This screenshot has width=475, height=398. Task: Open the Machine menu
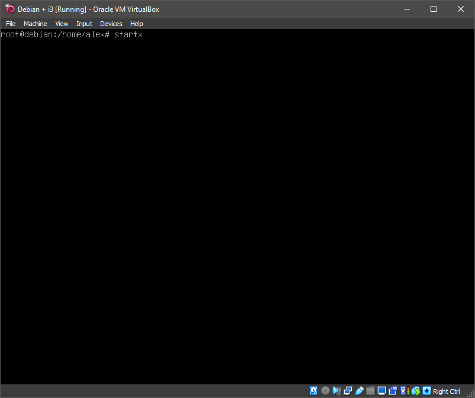tap(35, 24)
